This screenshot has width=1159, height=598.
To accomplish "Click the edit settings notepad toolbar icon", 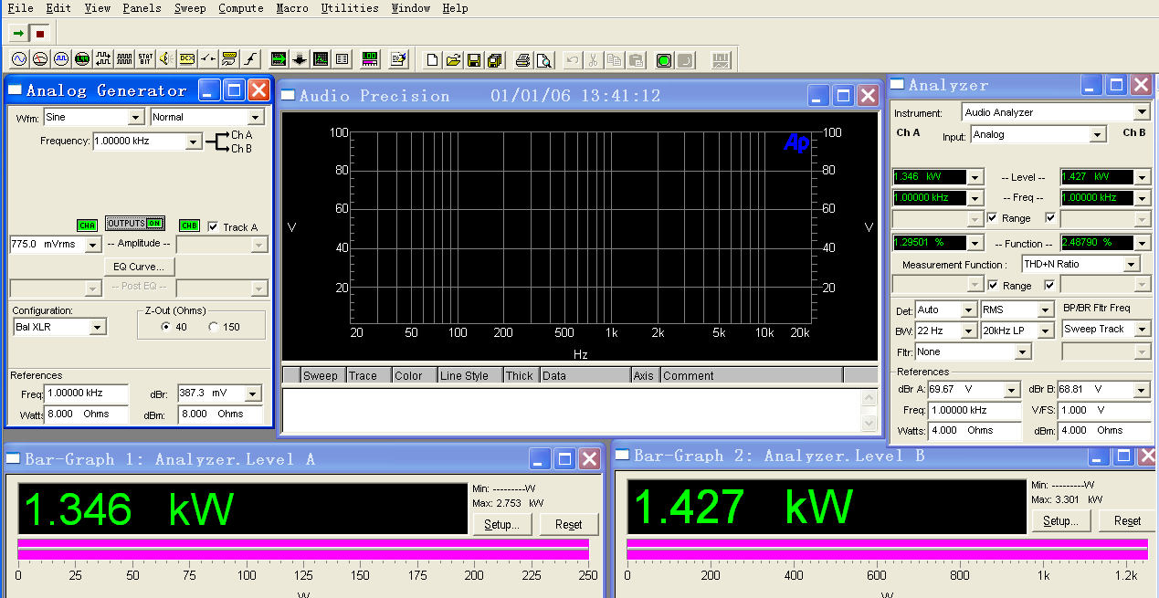I will pyautogui.click(x=398, y=59).
